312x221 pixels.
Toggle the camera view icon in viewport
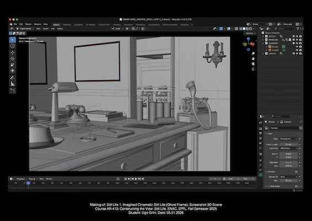tap(253, 64)
